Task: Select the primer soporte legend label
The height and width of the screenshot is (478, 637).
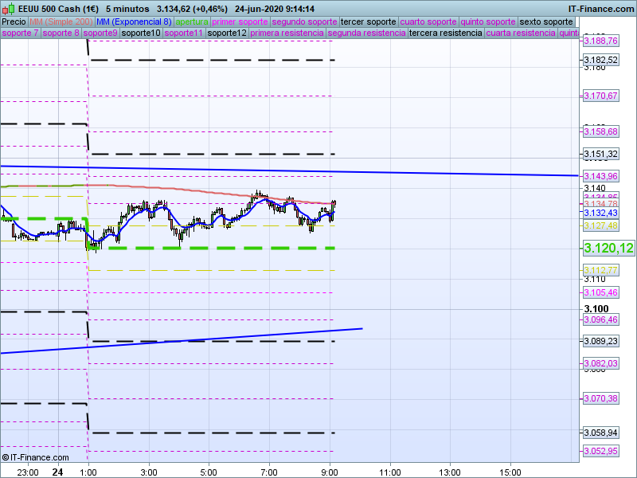Action: pyautogui.click(x=240, y=22)
